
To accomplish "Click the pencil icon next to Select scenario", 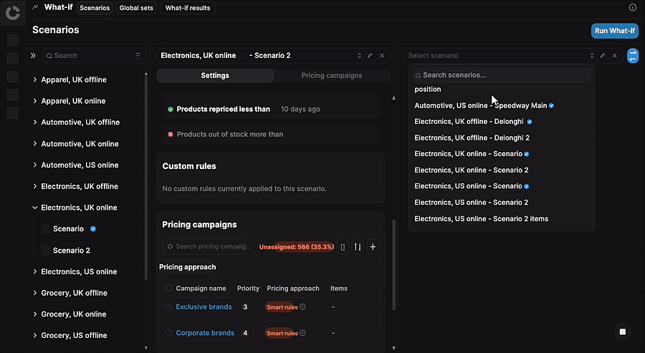I will 603,55.
